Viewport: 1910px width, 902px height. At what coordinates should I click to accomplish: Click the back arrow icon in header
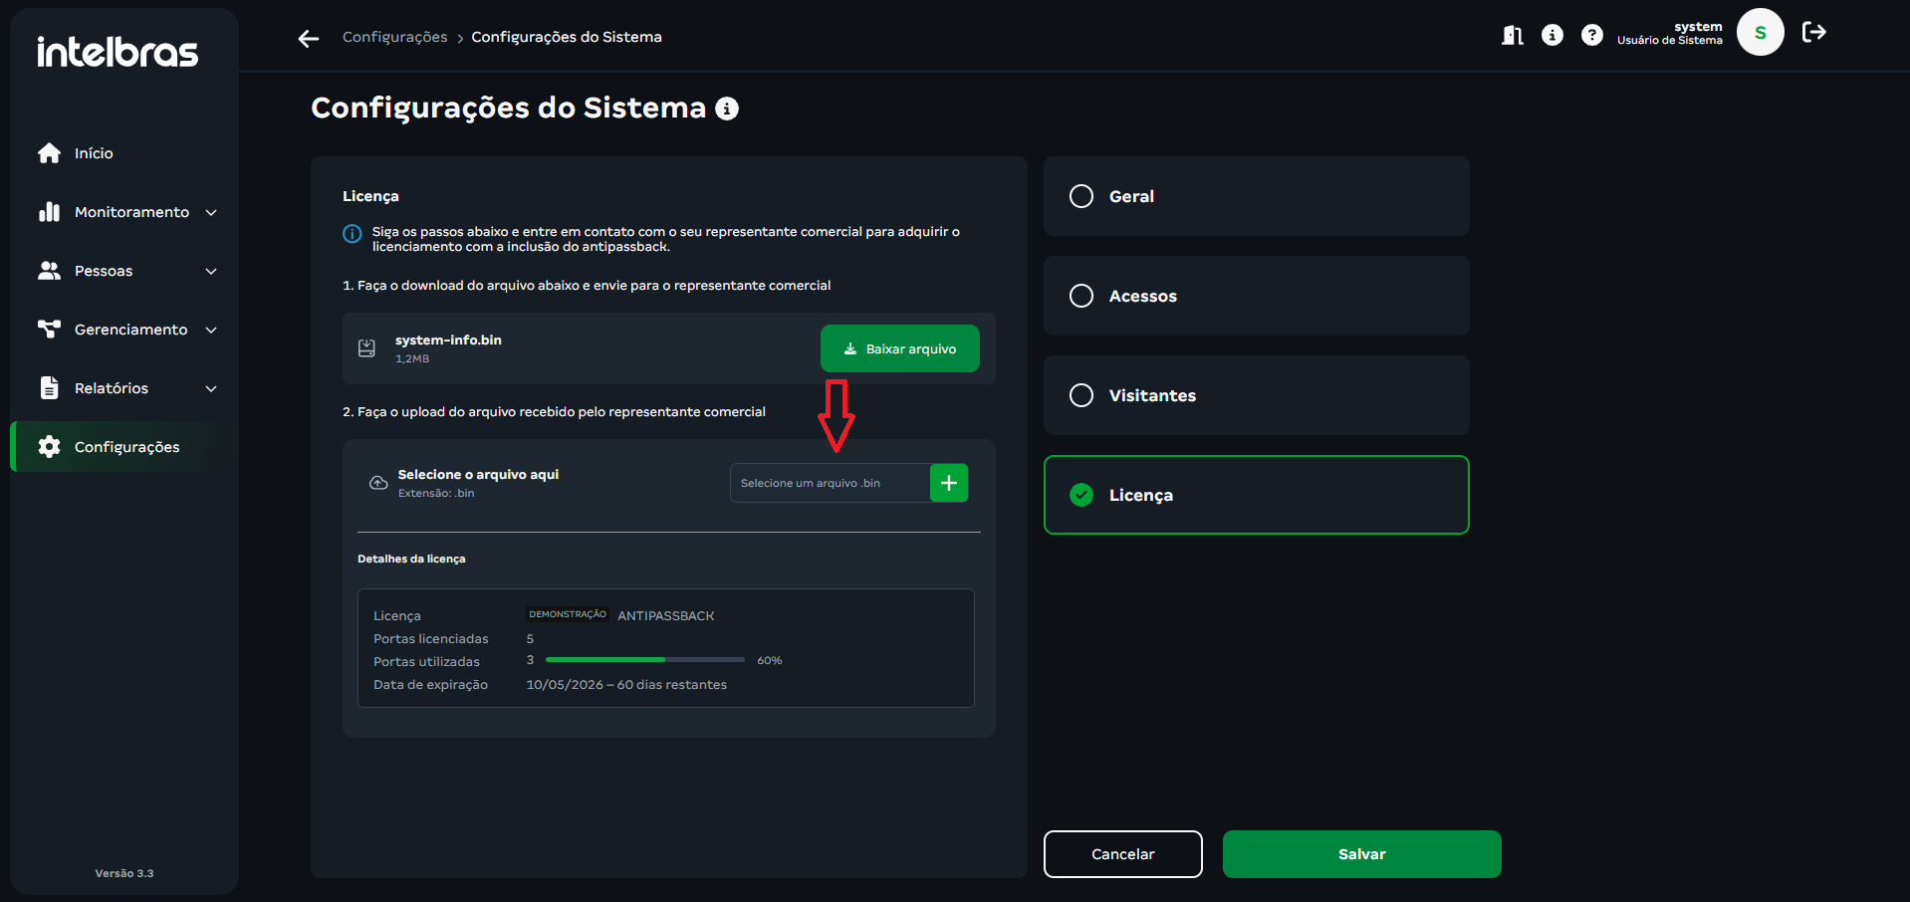(x=309, y=38)
